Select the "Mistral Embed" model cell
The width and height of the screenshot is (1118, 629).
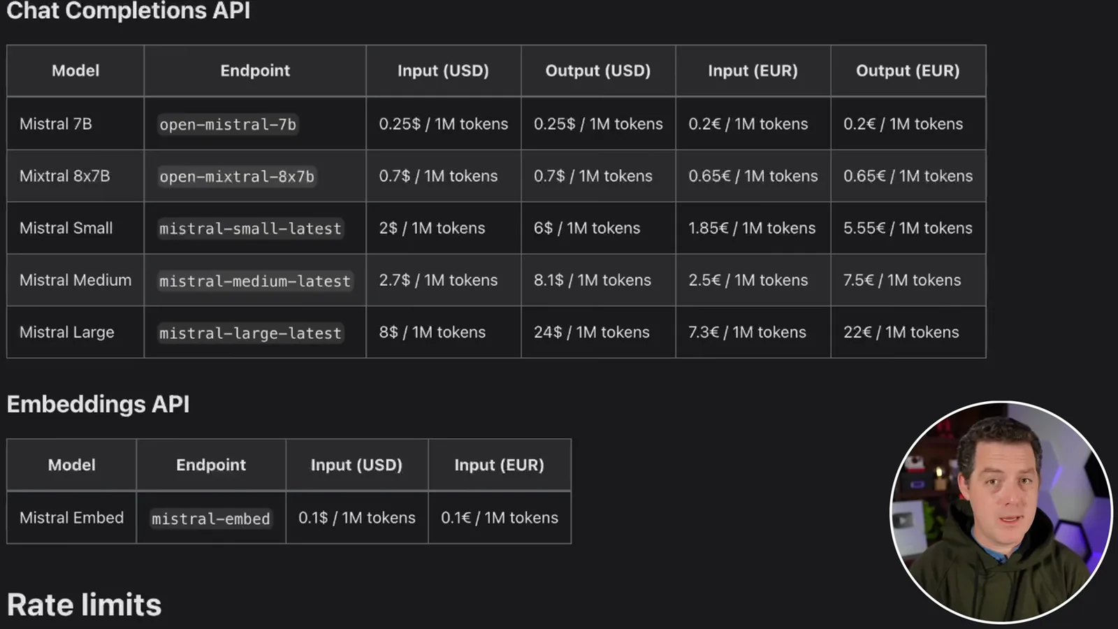click(72, 518)
